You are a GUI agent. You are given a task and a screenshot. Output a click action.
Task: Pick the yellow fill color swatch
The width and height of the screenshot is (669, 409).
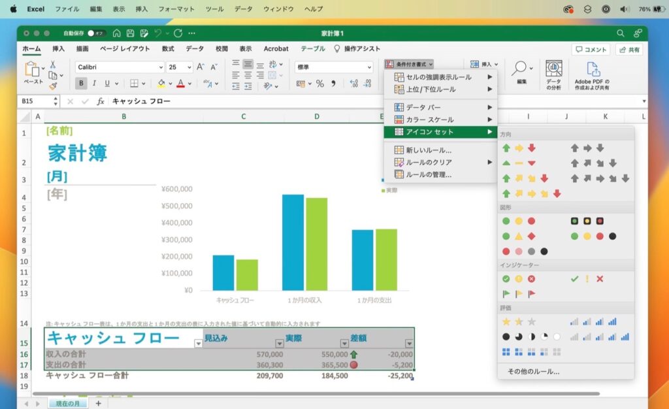(x=162, y=84)
